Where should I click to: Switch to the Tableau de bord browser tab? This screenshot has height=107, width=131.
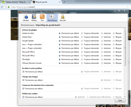(16, 2)
